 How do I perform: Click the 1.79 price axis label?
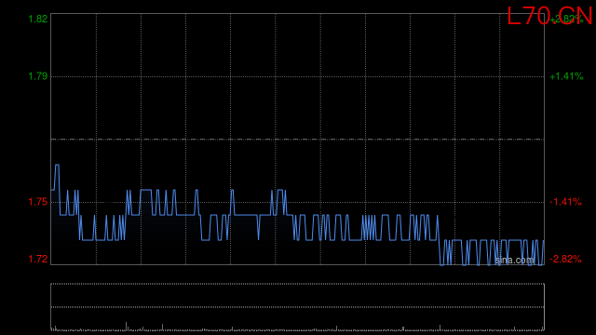[38, 76]
